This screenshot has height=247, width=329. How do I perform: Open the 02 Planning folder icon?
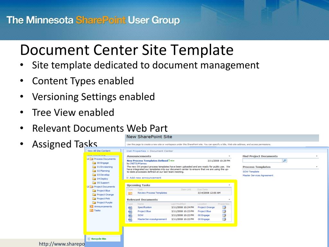(94, 171)
